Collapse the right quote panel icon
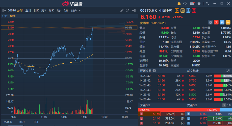 pos(134,10)
